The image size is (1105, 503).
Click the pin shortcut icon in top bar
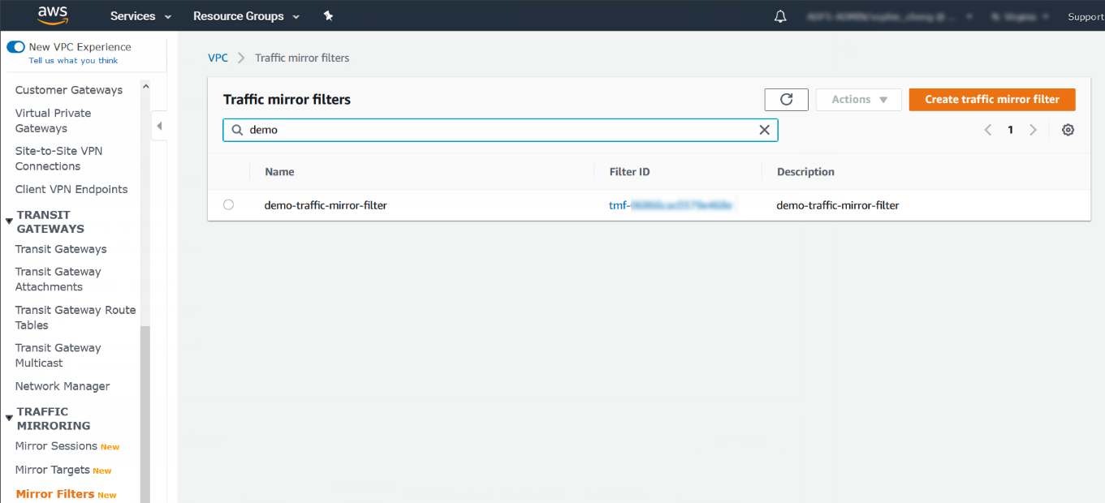pyautogui.click(x=328, y=16)
